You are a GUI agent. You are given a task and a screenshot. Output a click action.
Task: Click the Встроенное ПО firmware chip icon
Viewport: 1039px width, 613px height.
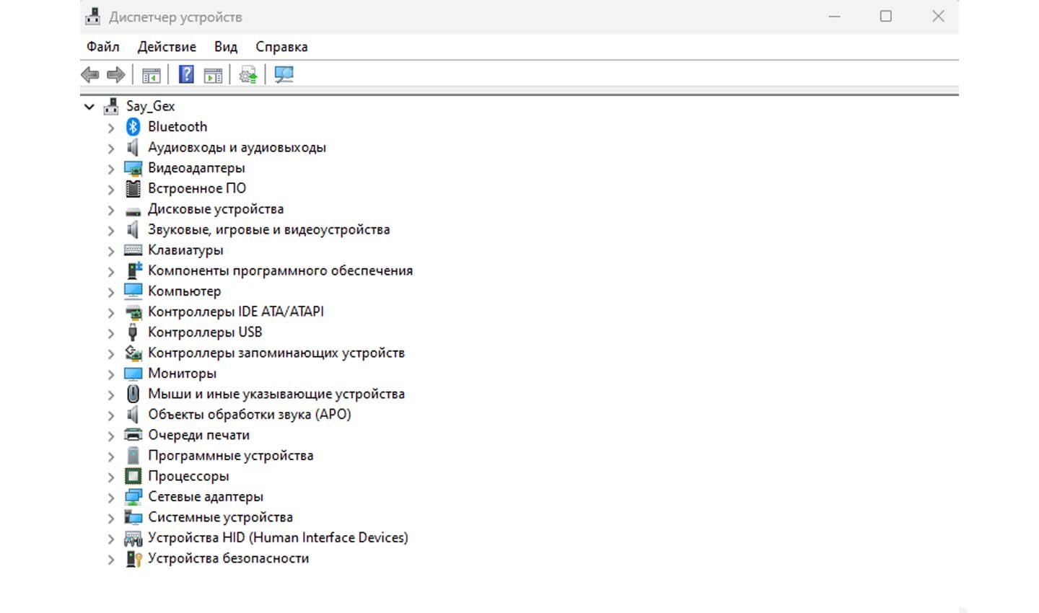133,189
